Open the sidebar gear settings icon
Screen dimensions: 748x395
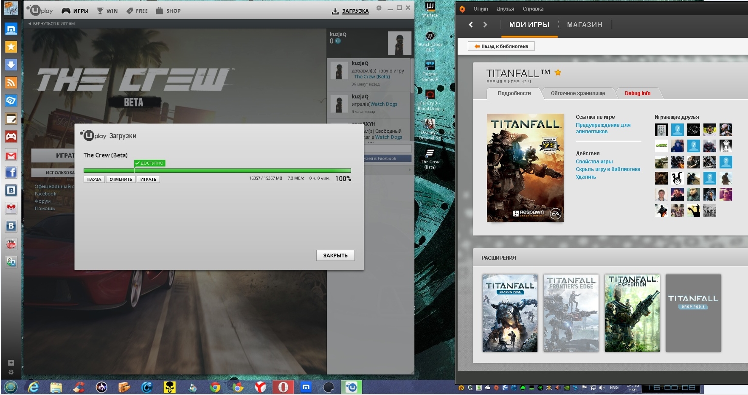click(11, 372)
